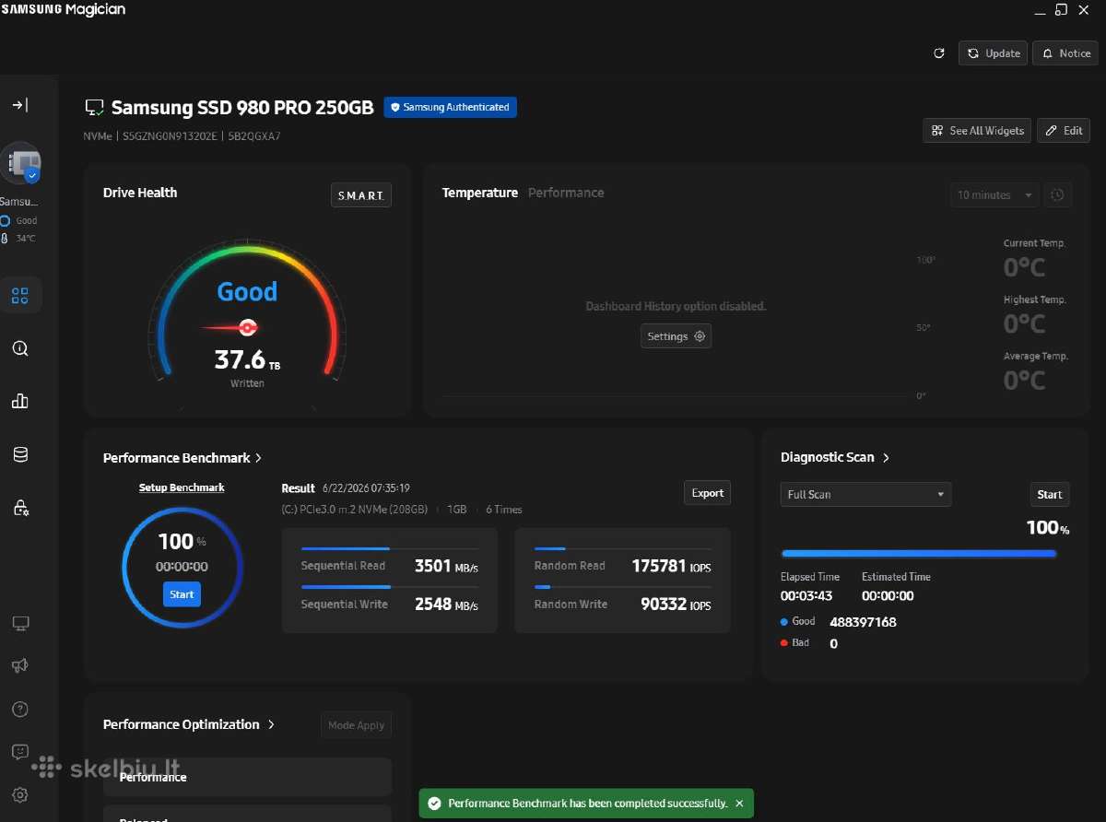Expand Diagnostic Scan section chevron

tap(887, 458)
